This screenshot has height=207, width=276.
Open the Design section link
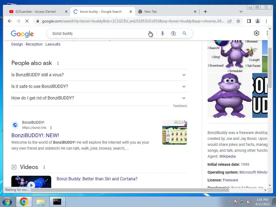(17, 44)
